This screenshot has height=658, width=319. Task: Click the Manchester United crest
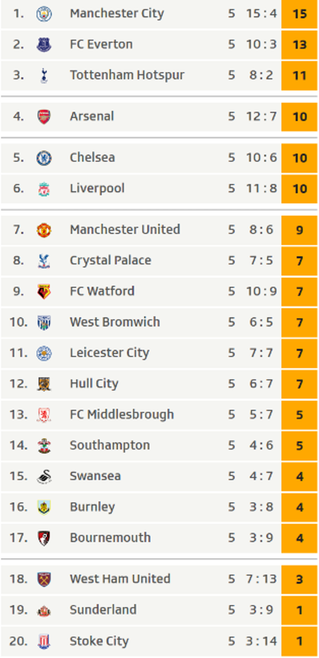pos(44,230)
